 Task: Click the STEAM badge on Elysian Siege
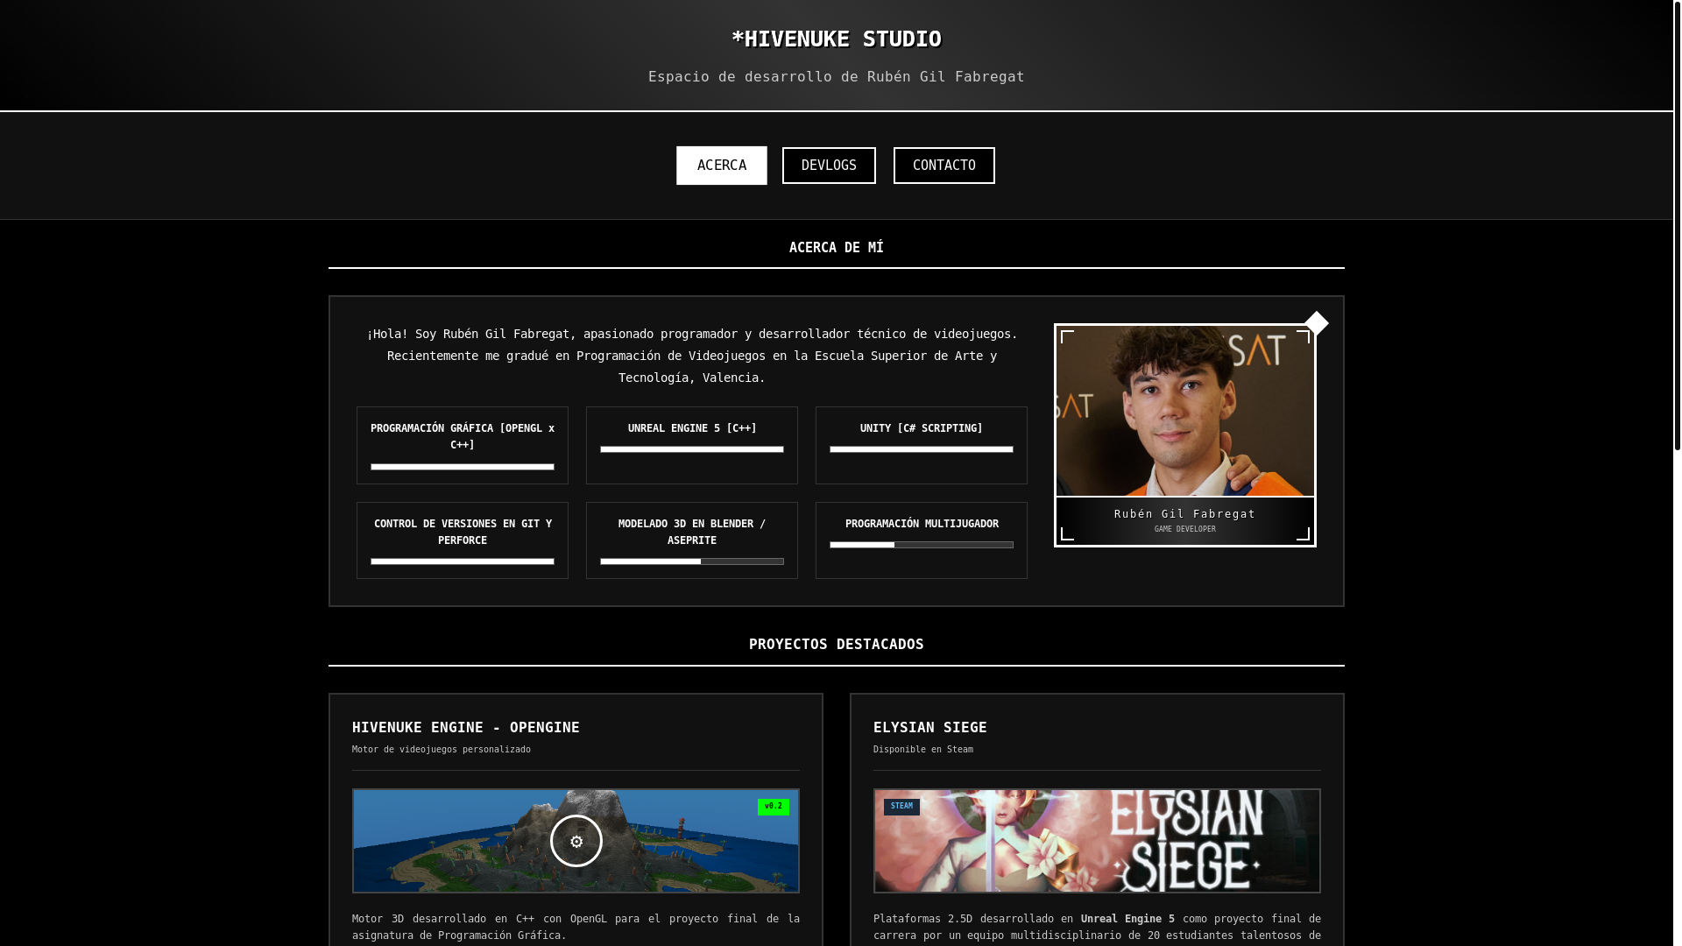(901, 807)
